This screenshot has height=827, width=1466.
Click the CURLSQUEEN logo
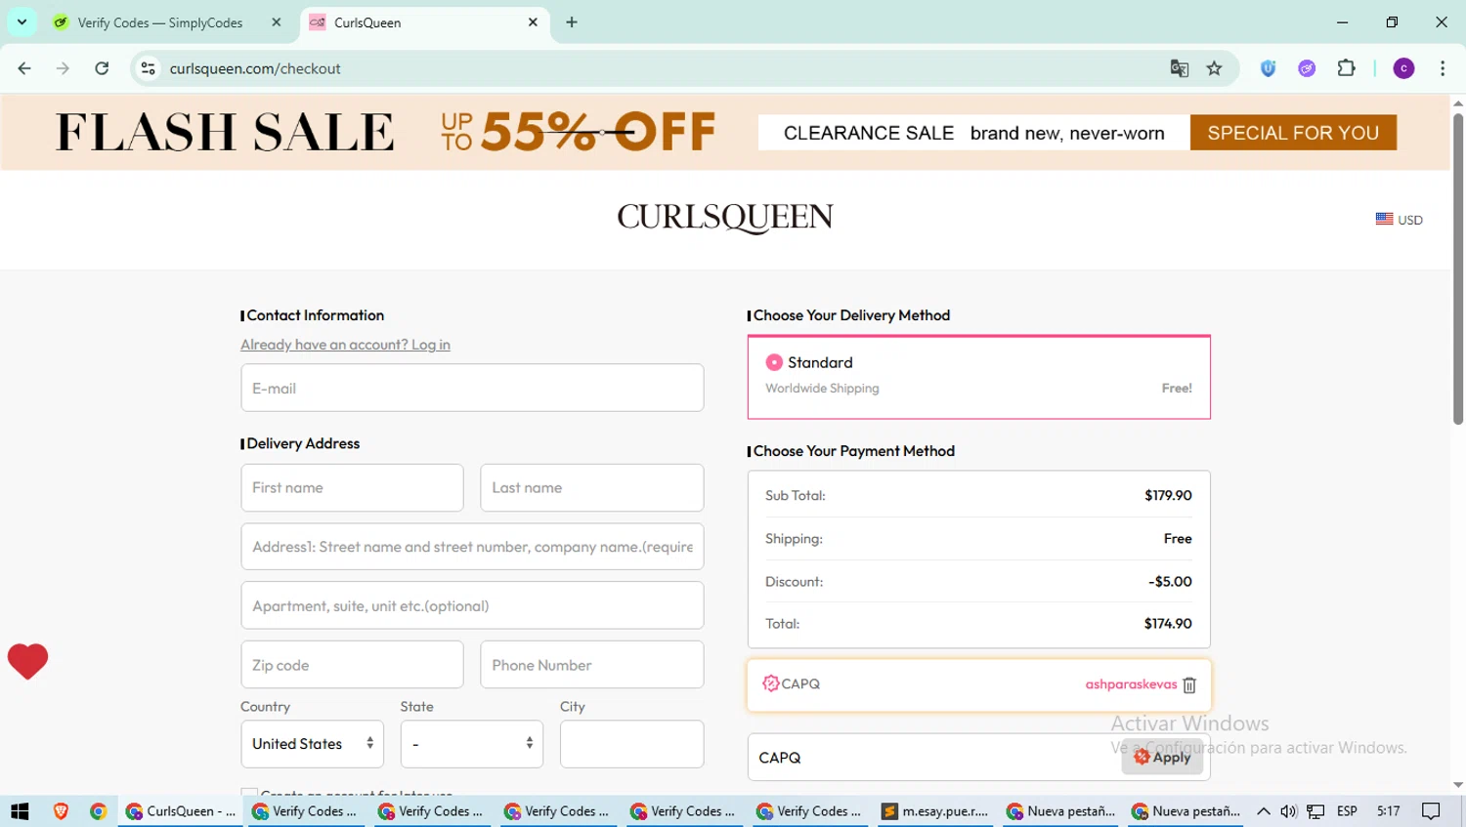[725, 217]
